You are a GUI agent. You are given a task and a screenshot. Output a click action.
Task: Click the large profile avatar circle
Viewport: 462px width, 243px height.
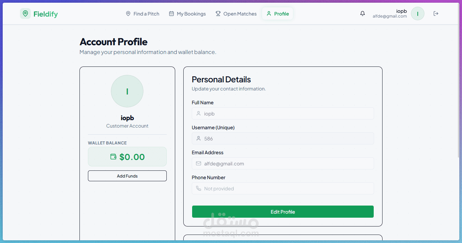[x=127, y=91]
